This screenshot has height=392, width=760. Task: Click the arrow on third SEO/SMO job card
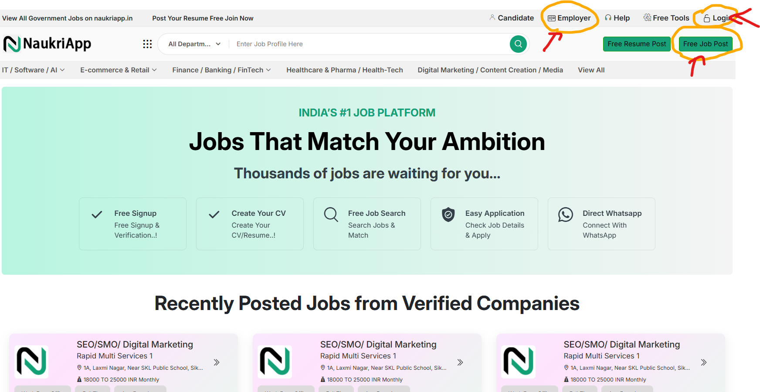703,362
